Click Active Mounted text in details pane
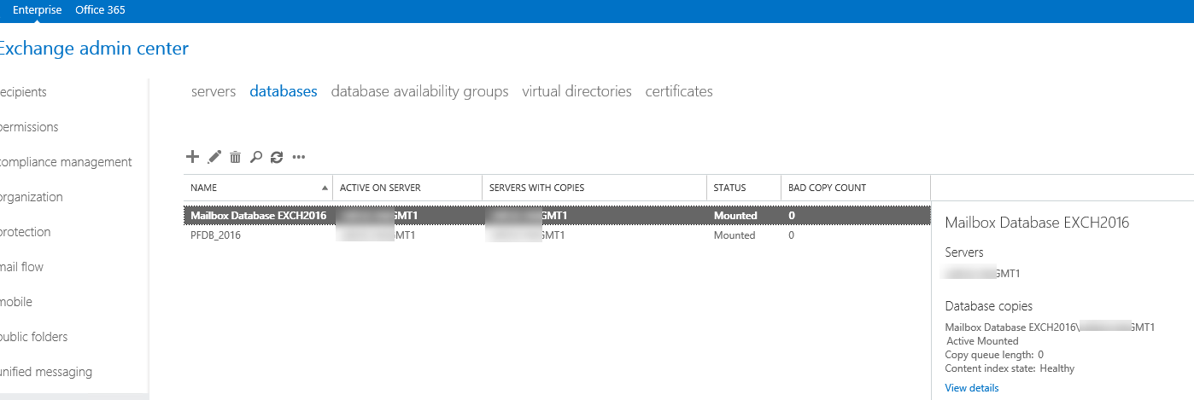This screenshot has height=400, width=1194. point(982,341)
